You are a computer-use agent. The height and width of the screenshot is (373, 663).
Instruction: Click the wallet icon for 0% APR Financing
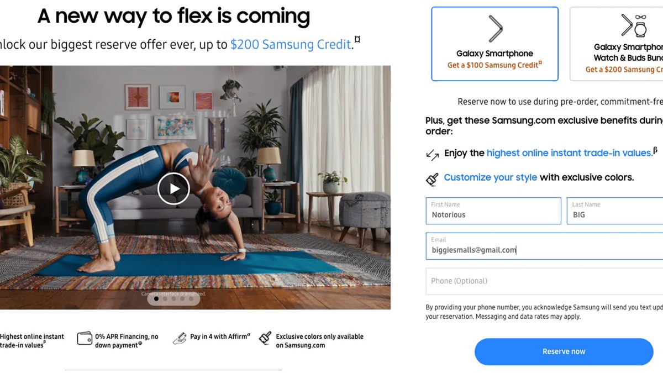85,338
